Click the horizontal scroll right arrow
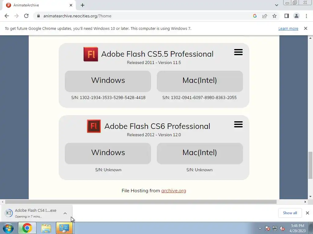 [x=305, y=202]
